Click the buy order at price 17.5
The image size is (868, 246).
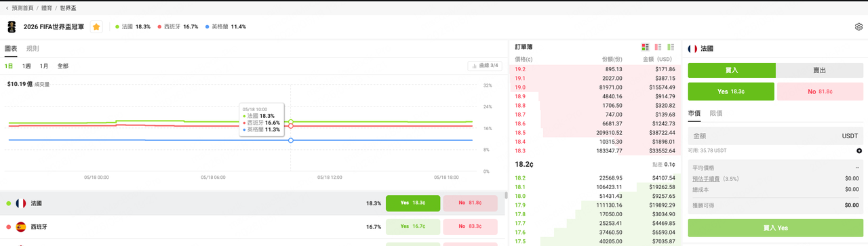(595, 241)
